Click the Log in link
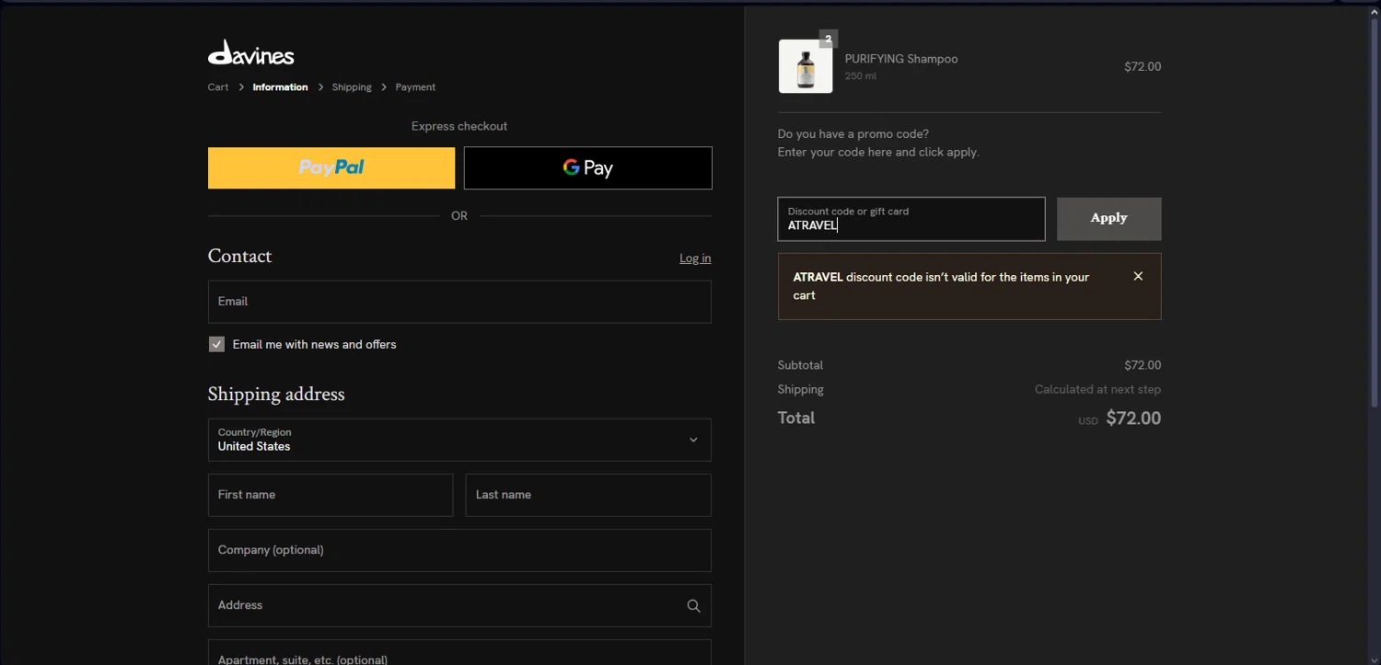 [695, 258]
